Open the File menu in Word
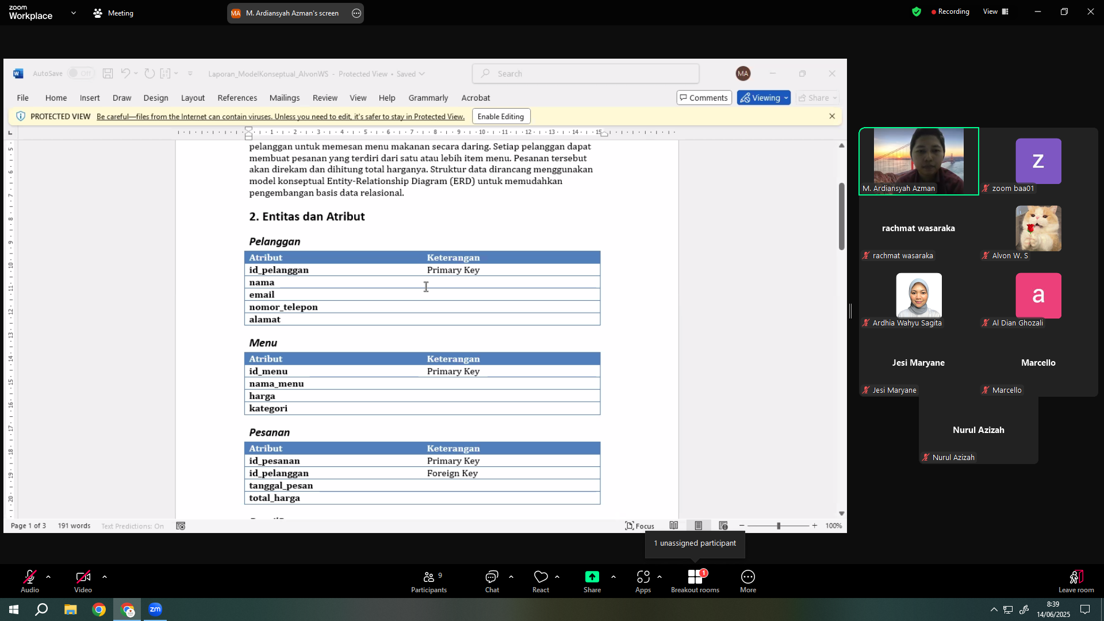1104x621 pixels. (x=23, y=98)
